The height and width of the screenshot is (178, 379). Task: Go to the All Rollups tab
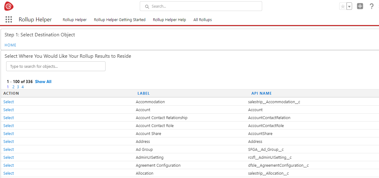pyautogui.click(x=203, y=20)
